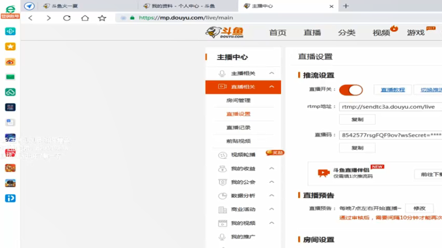Click 前往下载 for 斗鱼直播伴侣
This screenshot has width=442, height=248.
point(429,174)
